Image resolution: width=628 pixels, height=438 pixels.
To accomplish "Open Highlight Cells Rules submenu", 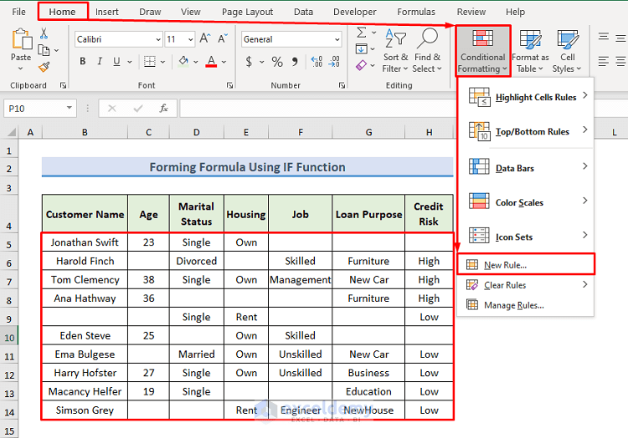I will 526,97.
